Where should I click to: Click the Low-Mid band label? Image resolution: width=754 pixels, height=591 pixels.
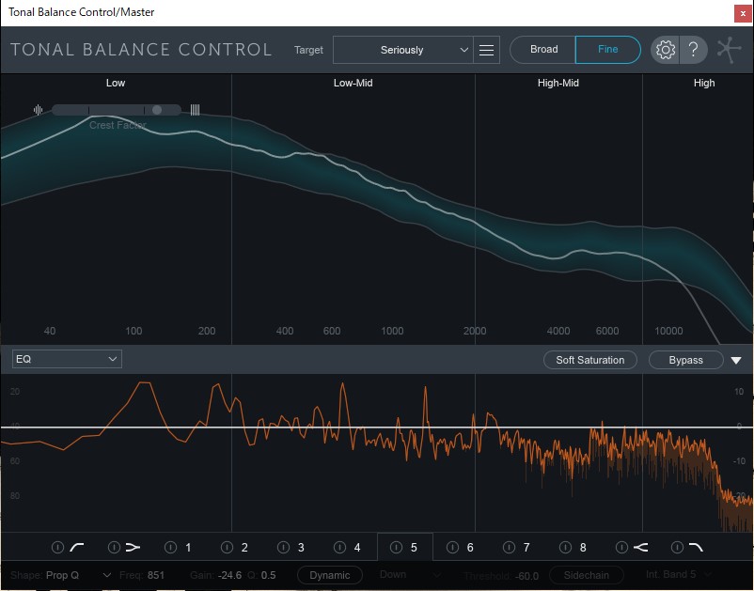pyautogui.click(x=353, y=83)
